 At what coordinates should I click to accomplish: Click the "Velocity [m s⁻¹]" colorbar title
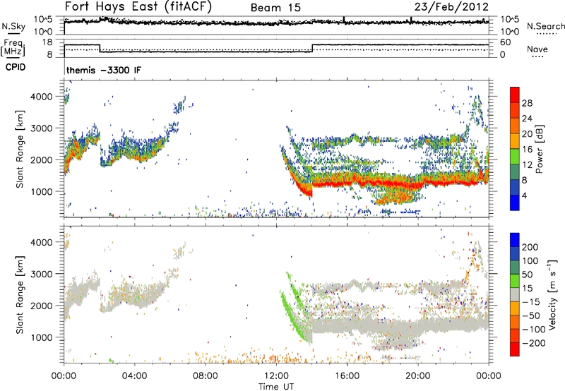552,295
